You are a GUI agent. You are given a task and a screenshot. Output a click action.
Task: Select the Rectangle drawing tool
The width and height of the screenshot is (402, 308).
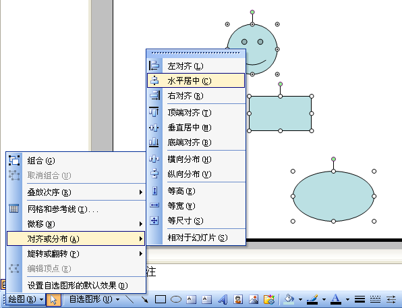point(161,299)
